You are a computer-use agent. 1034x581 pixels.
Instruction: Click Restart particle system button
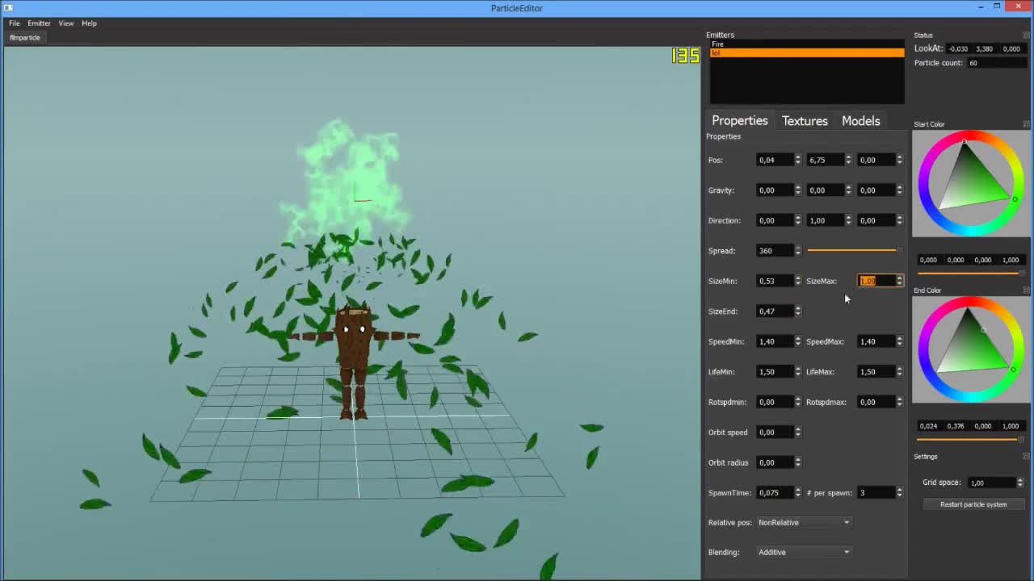(x=973, y=504)
